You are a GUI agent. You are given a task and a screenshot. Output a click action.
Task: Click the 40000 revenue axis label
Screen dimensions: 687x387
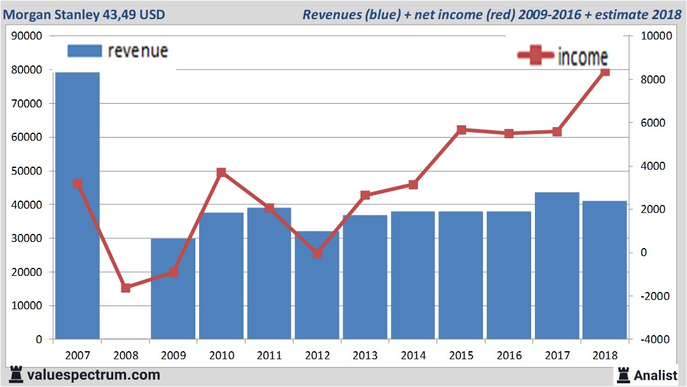tap(27, 205)
